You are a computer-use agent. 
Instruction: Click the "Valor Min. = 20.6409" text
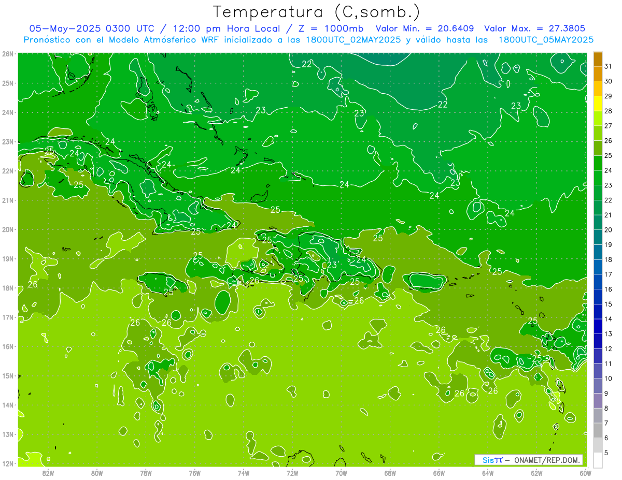(x=426, y=28)
